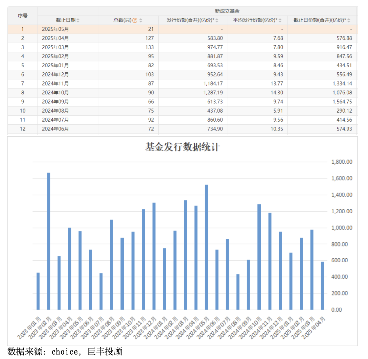Click closing share value 1,564.75
Screen dimensions: 368x359
342,101
